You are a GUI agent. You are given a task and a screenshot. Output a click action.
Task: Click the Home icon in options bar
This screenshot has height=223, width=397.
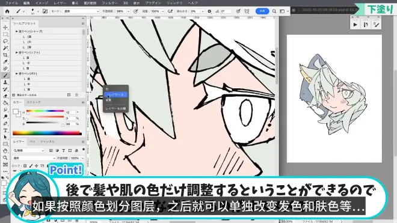7,11
